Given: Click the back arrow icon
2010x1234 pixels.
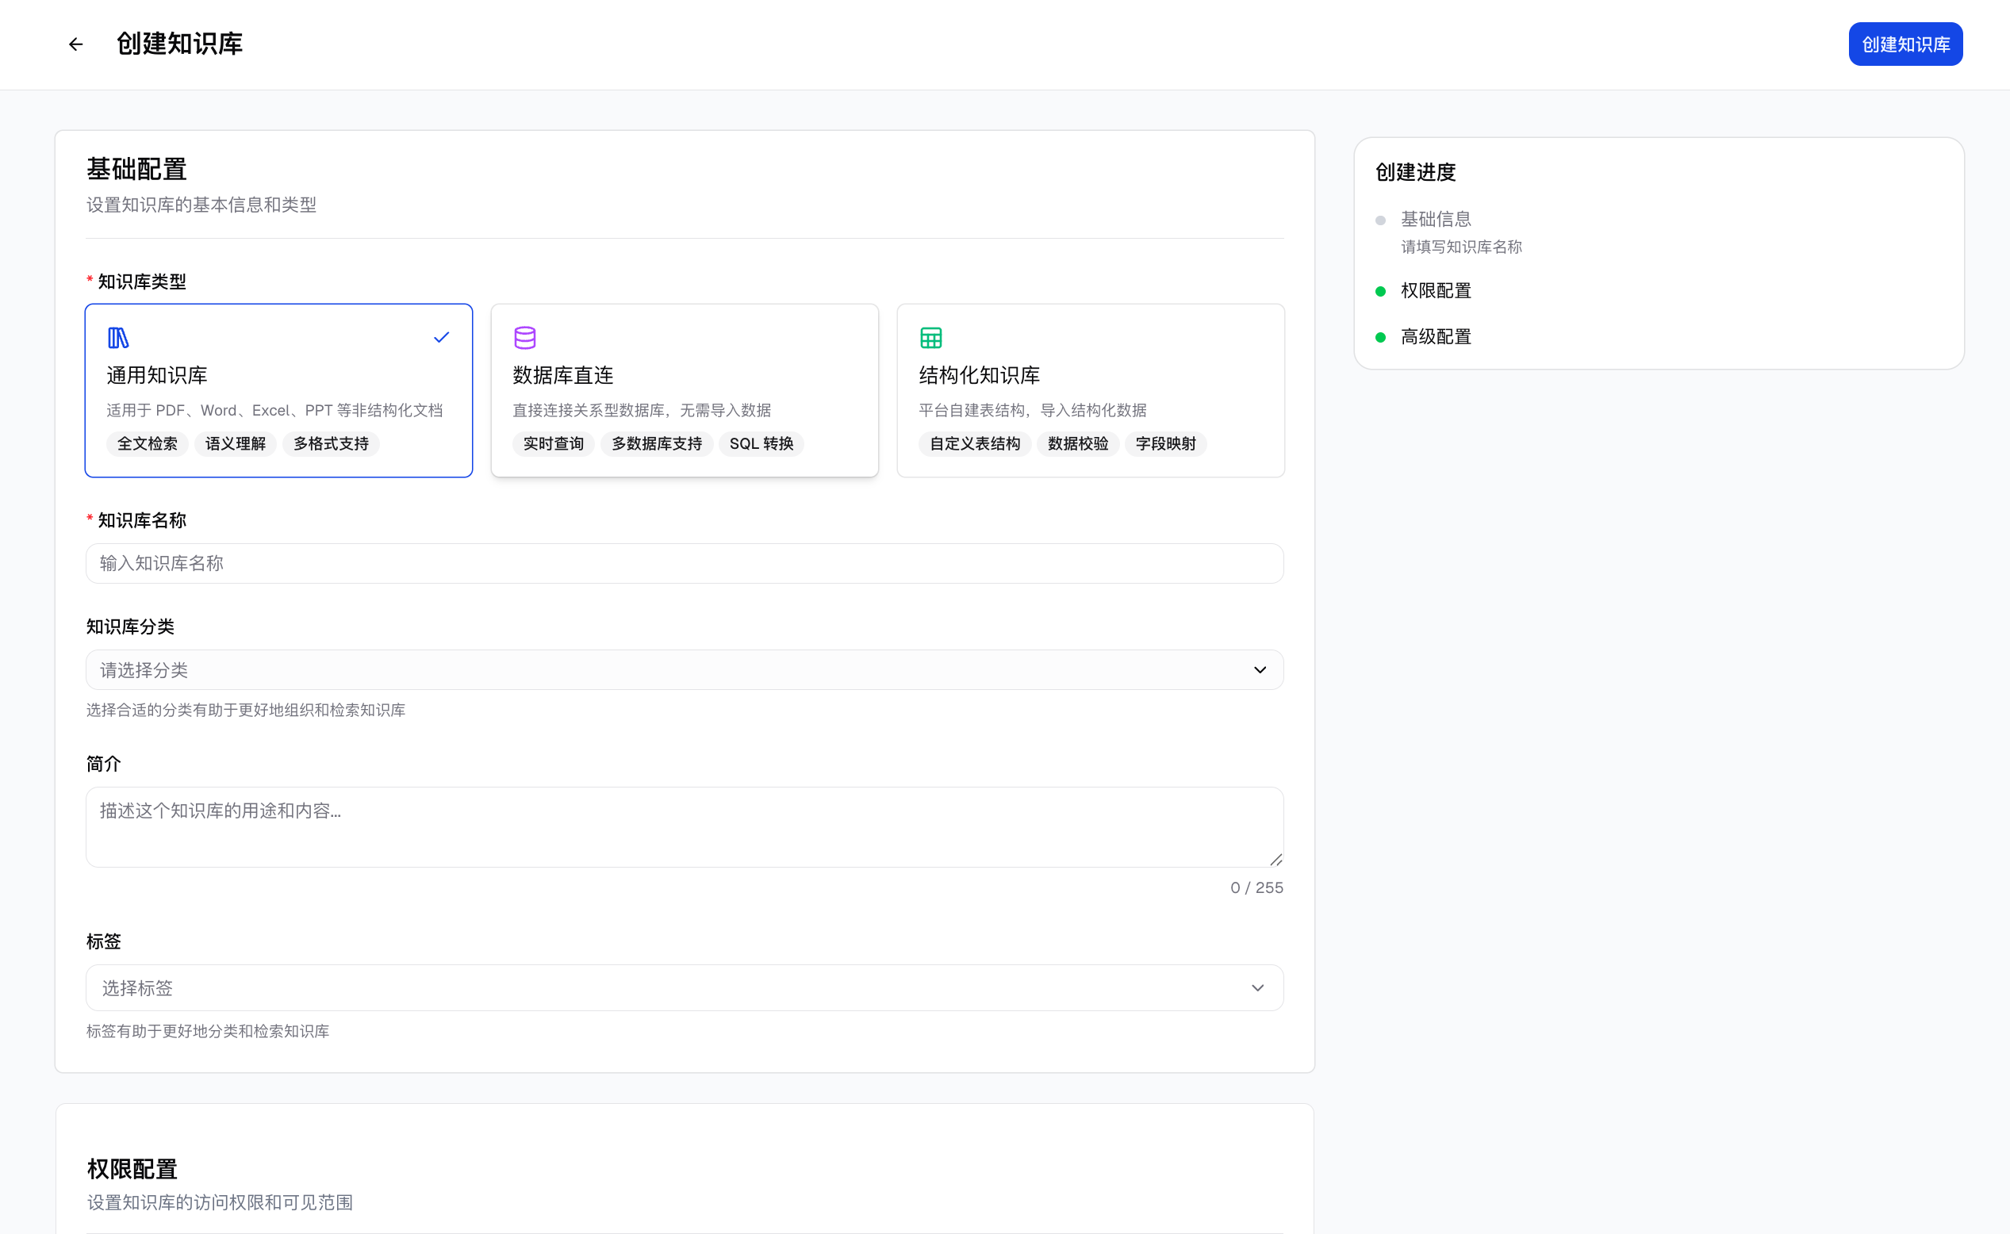Looking at the screenshot, I should [76, 44].
